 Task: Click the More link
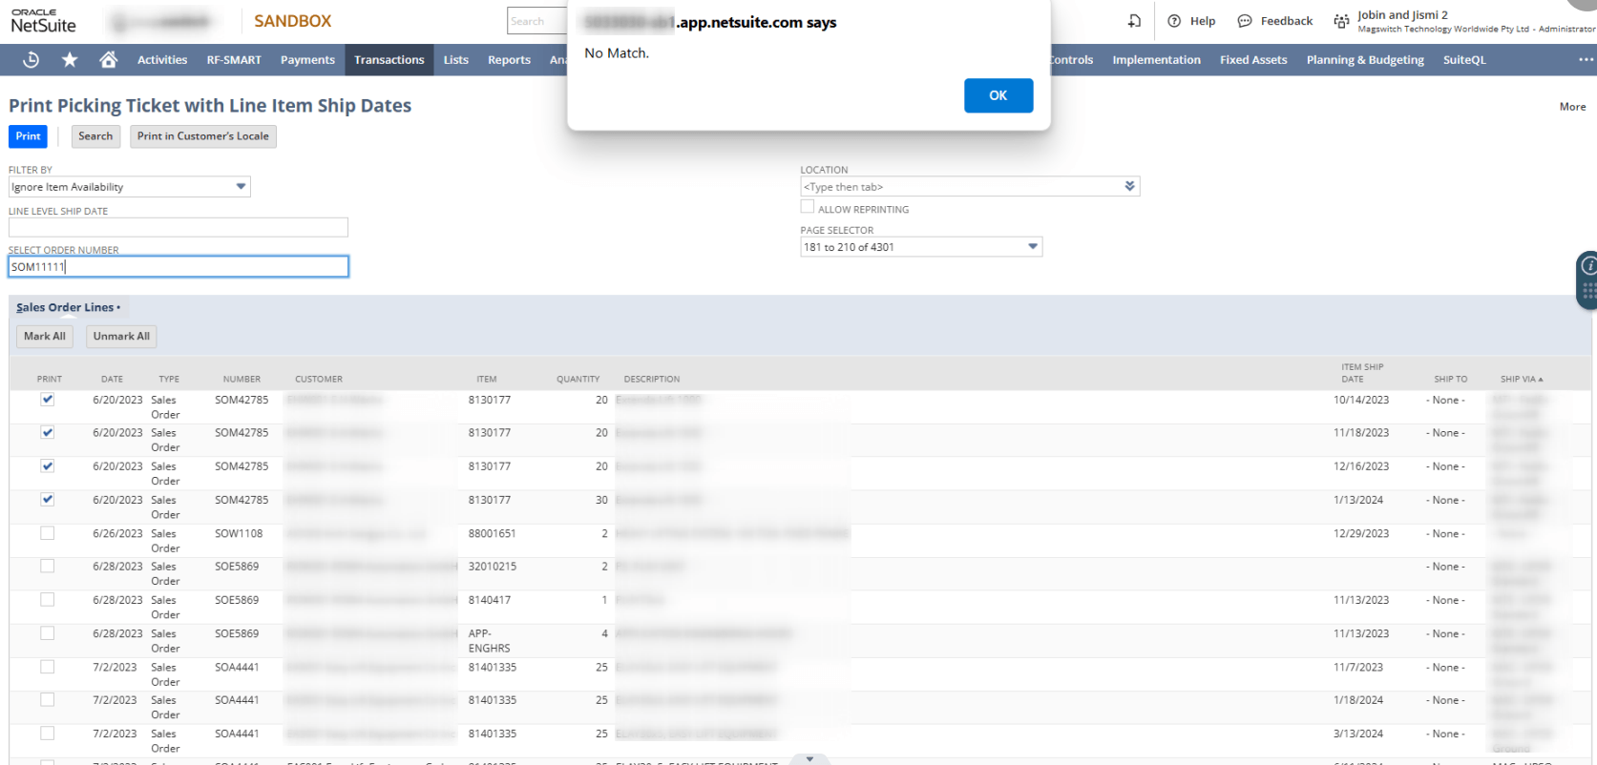1572,107
